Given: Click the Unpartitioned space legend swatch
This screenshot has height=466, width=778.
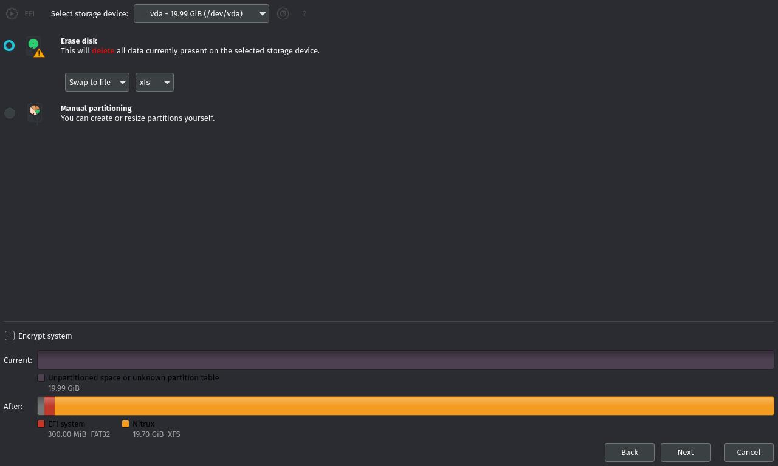Looking at the screenshot, I should pos(41,377).
